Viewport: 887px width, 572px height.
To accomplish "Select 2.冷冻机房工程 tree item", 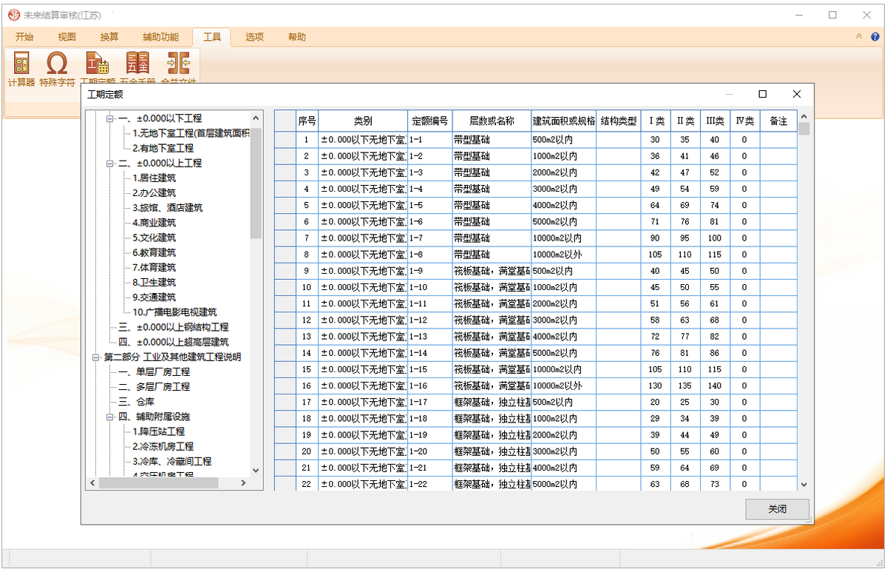I will pyautogui.click(x=163, y=446).
